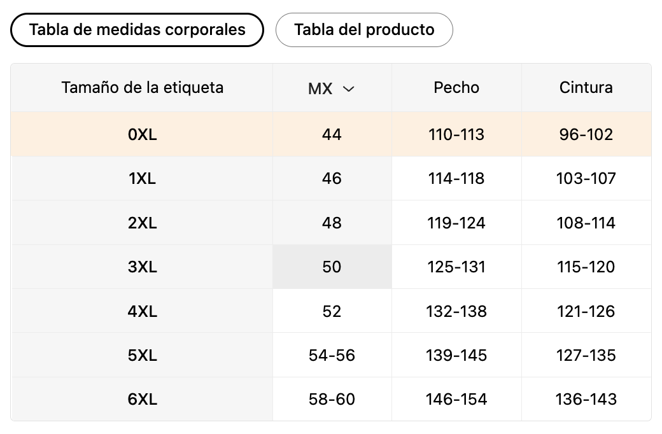The image size is (662, 434).
Task: Click the Pecho column header
Action: click(x=456, y=88)
